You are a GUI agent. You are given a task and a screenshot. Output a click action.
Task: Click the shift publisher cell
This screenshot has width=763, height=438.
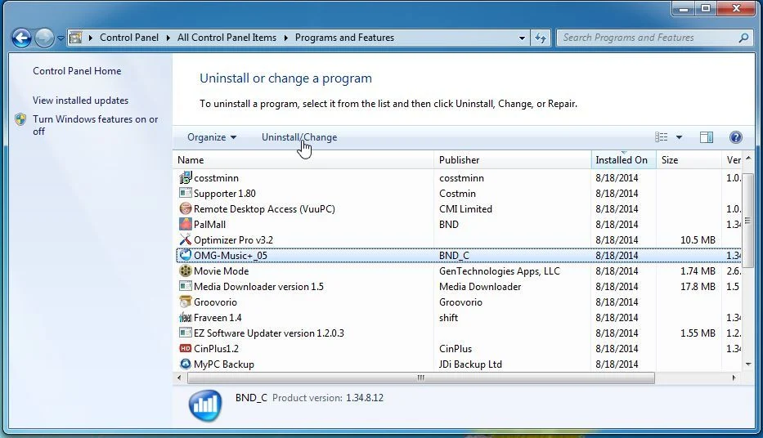[448, 318]
